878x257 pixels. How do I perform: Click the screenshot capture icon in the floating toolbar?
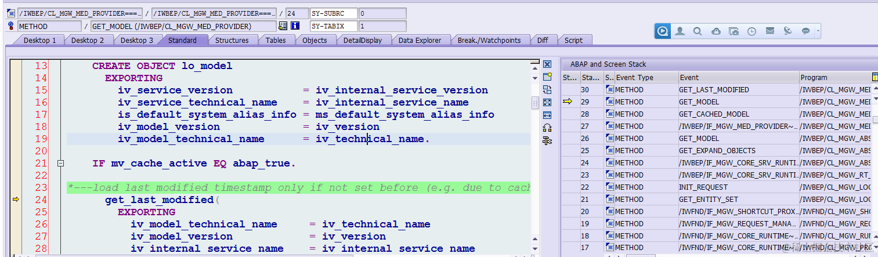click(x=734, y=31)
